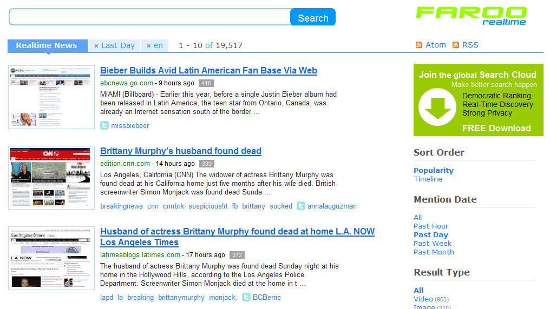
Task: Open the Bieber Builds Avid Latin headline
Action: click(x=208, y=71)
